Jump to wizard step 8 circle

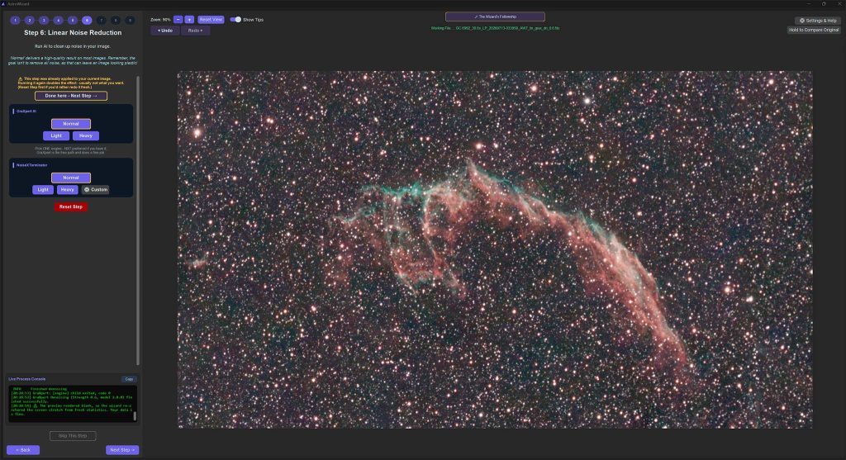click(116, 21)
